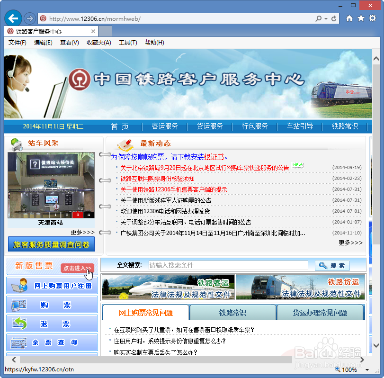This screenshot has width=384, height=378.
Task: Click the Refresh page icon
Action: coord(333,18)
